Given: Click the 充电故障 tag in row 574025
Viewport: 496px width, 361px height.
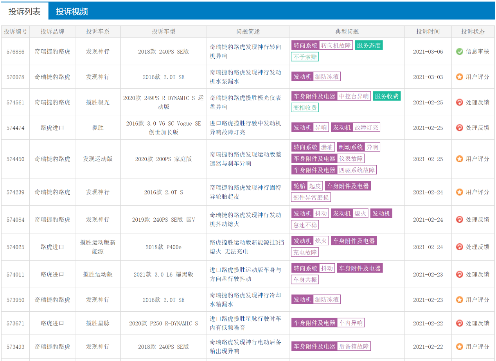Looking at the screenshot, I should click(x=305, y=252).
